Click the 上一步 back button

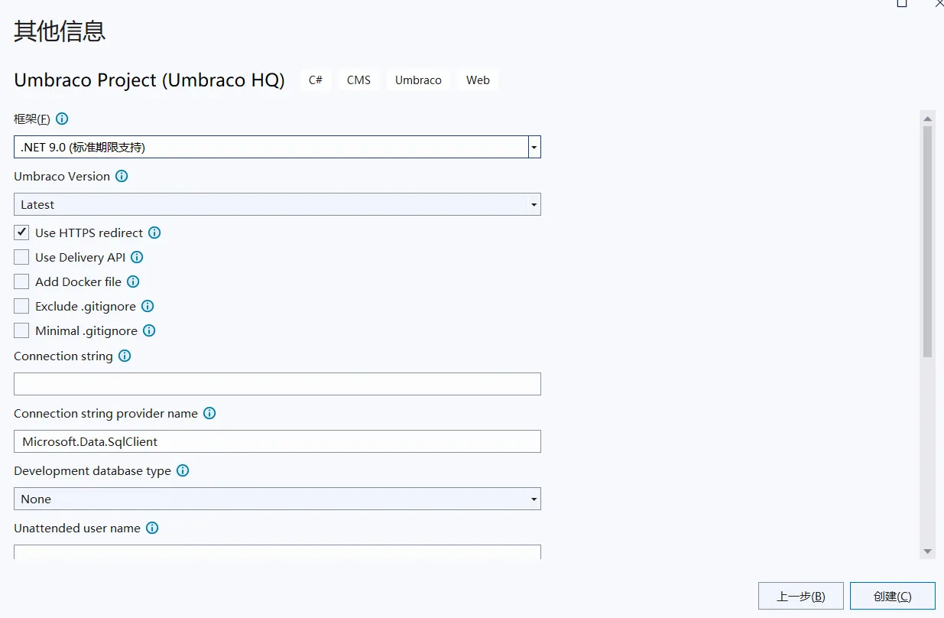[800, 596]
